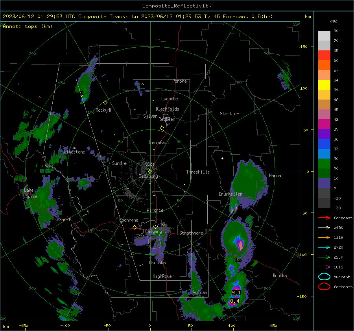Click the Brooks town label

click(280, 276)
